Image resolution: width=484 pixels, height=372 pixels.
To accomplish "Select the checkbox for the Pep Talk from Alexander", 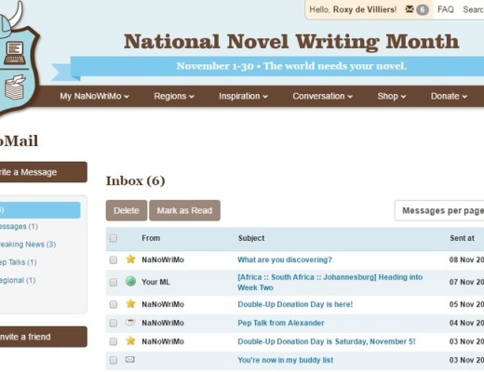I will (114, 323).
